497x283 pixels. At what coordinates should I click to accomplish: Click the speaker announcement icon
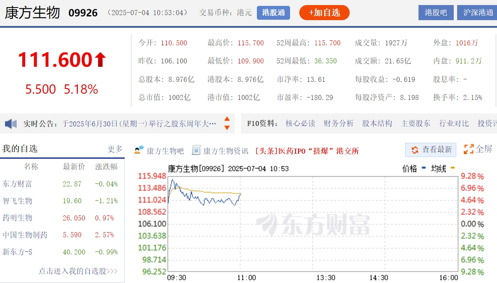pos(10,123)
